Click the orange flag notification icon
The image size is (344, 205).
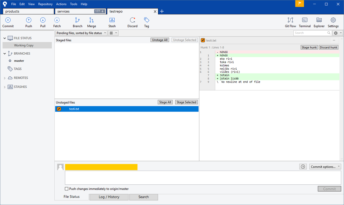pos(300,3)
